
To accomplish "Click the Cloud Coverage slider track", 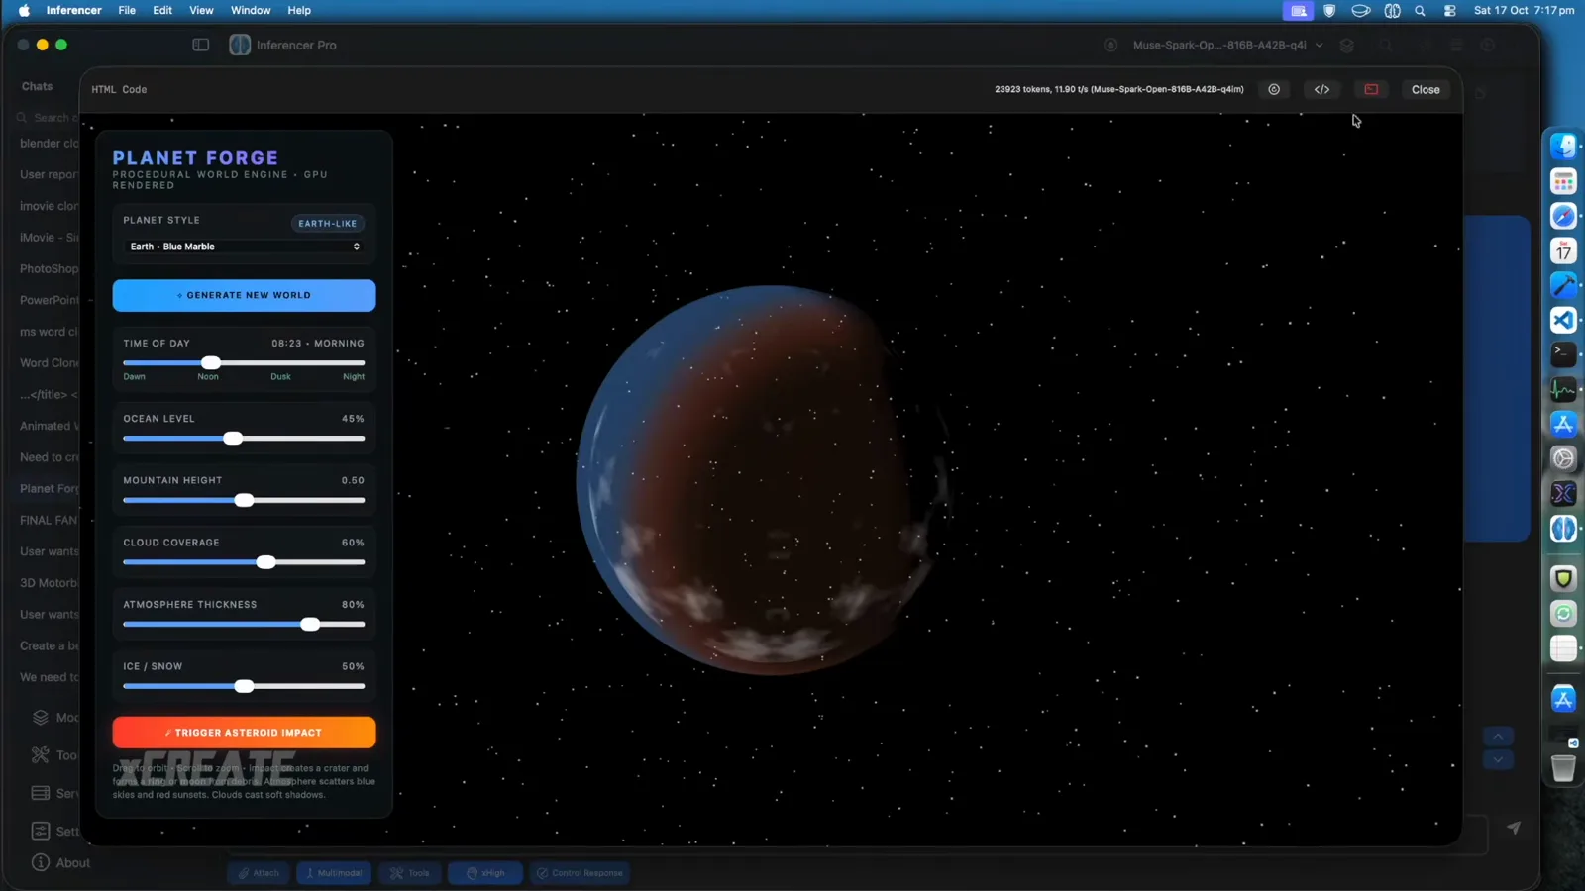I will pyautogui.click(x=244, y=562).
